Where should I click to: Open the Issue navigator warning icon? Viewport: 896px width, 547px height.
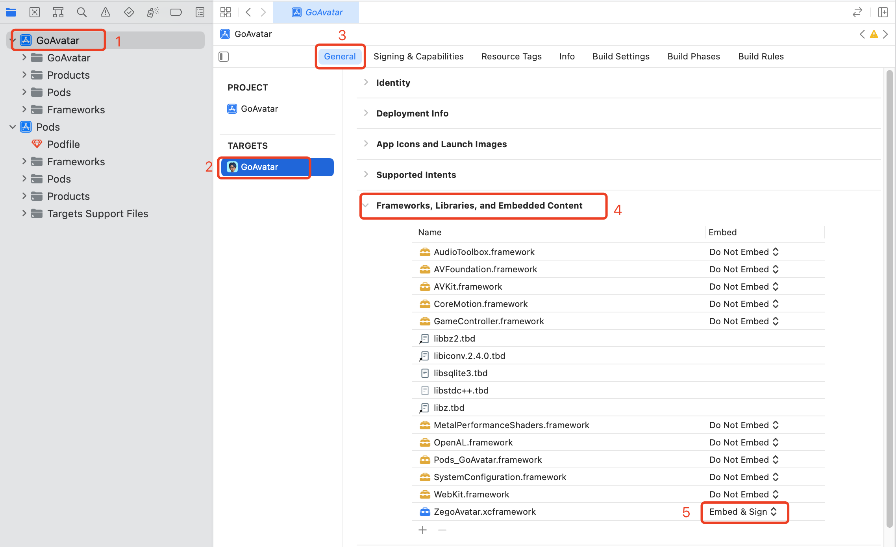coord(105,13)
